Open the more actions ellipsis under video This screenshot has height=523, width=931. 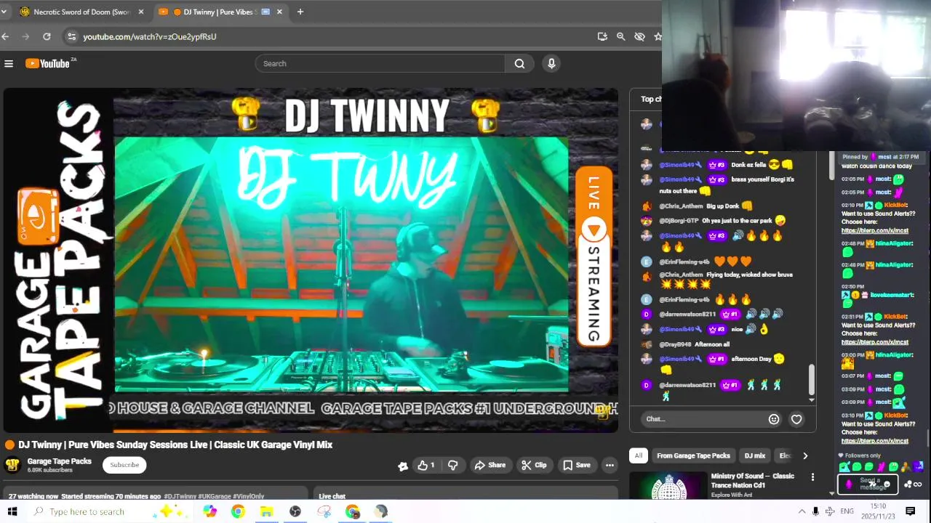(610, 465)
